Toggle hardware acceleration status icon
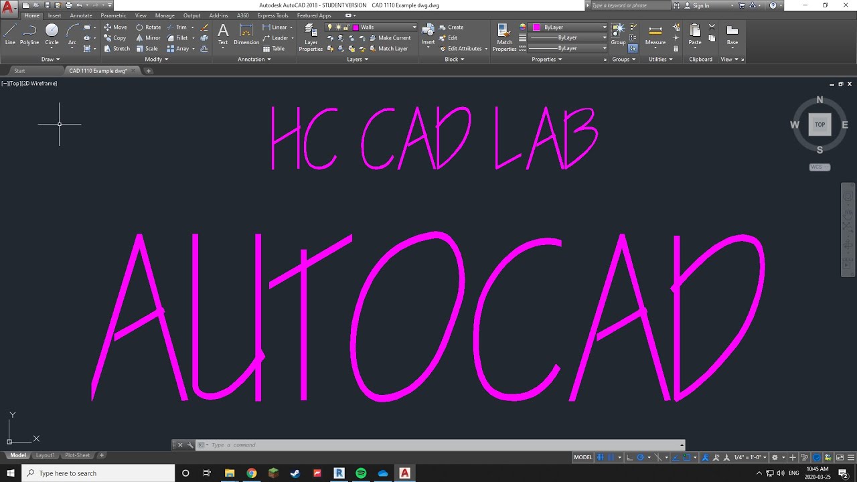Screen dimensions: 857x482 (816, 457)
